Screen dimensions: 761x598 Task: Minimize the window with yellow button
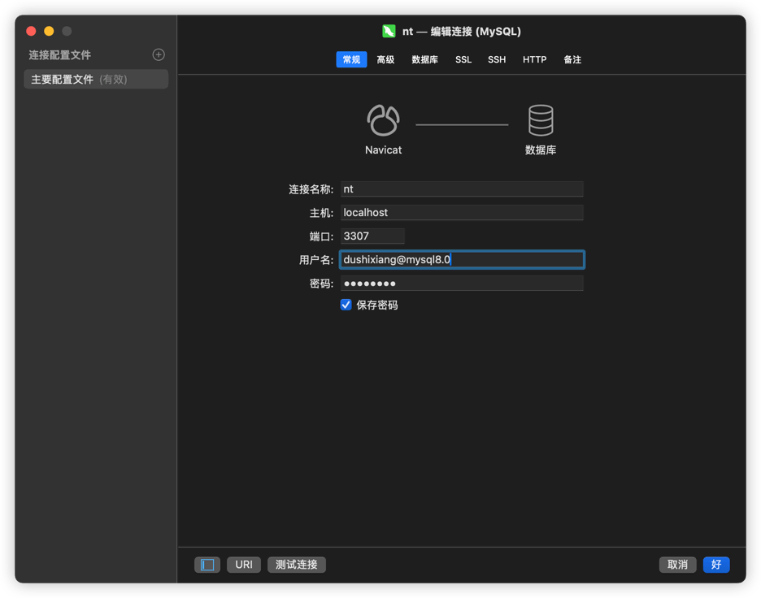point(49,31)
